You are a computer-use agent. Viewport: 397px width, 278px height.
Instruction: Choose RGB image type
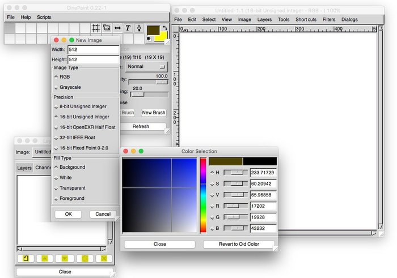(x=62, y=77)
